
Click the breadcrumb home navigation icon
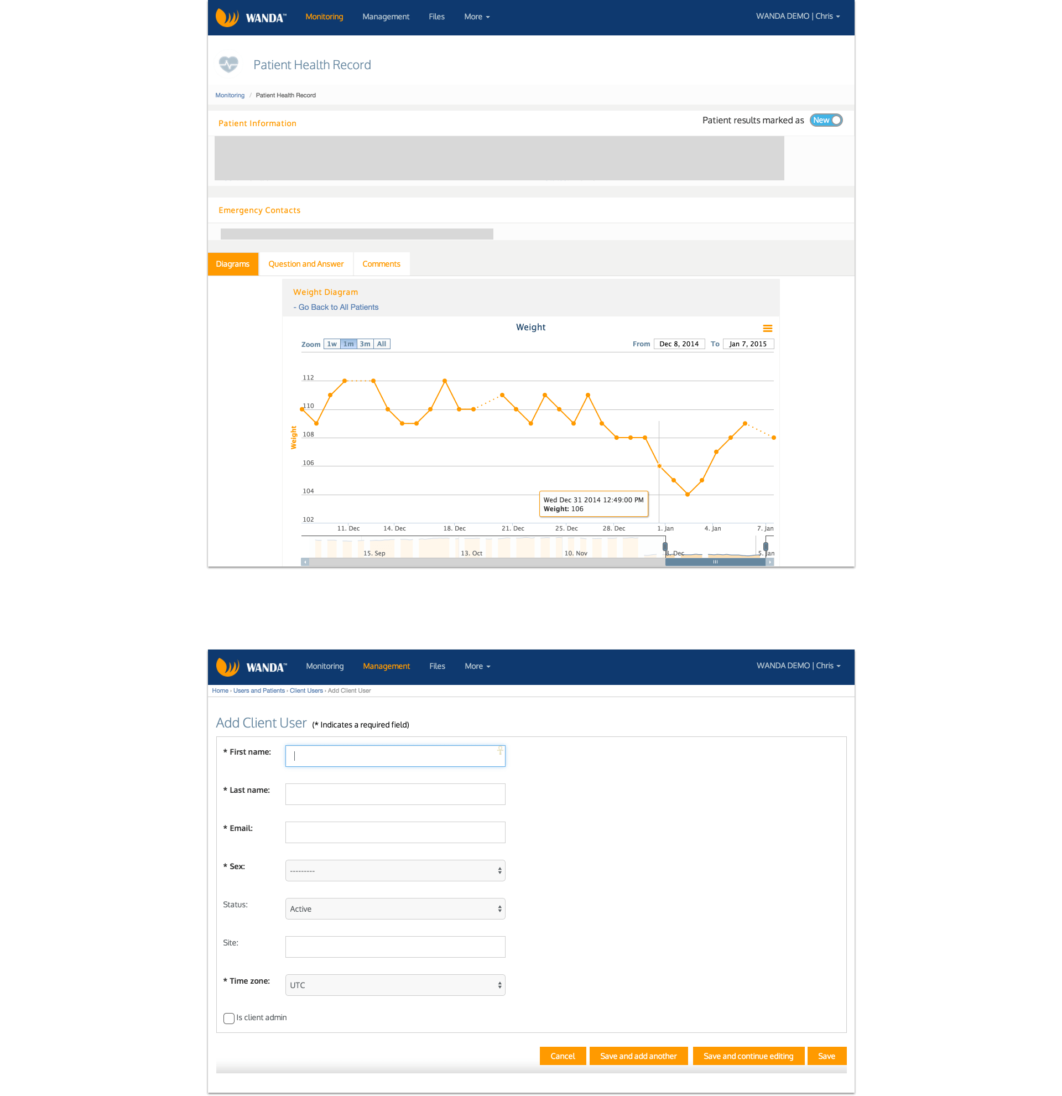[x=218, y=691]
